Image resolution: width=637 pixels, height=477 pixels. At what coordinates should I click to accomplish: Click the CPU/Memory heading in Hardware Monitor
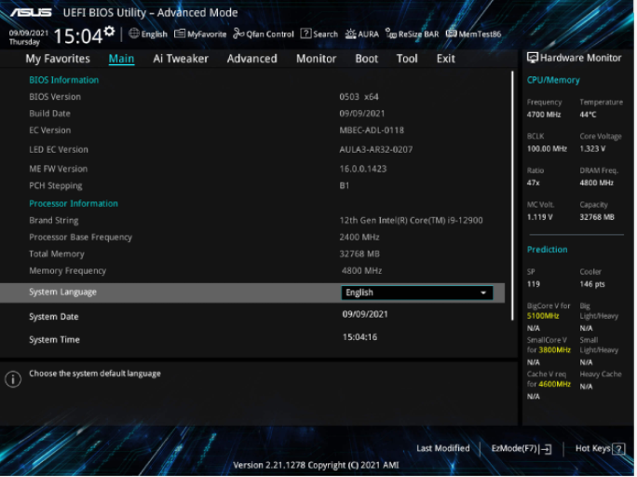pyautogui.click(x=553, y=80)
